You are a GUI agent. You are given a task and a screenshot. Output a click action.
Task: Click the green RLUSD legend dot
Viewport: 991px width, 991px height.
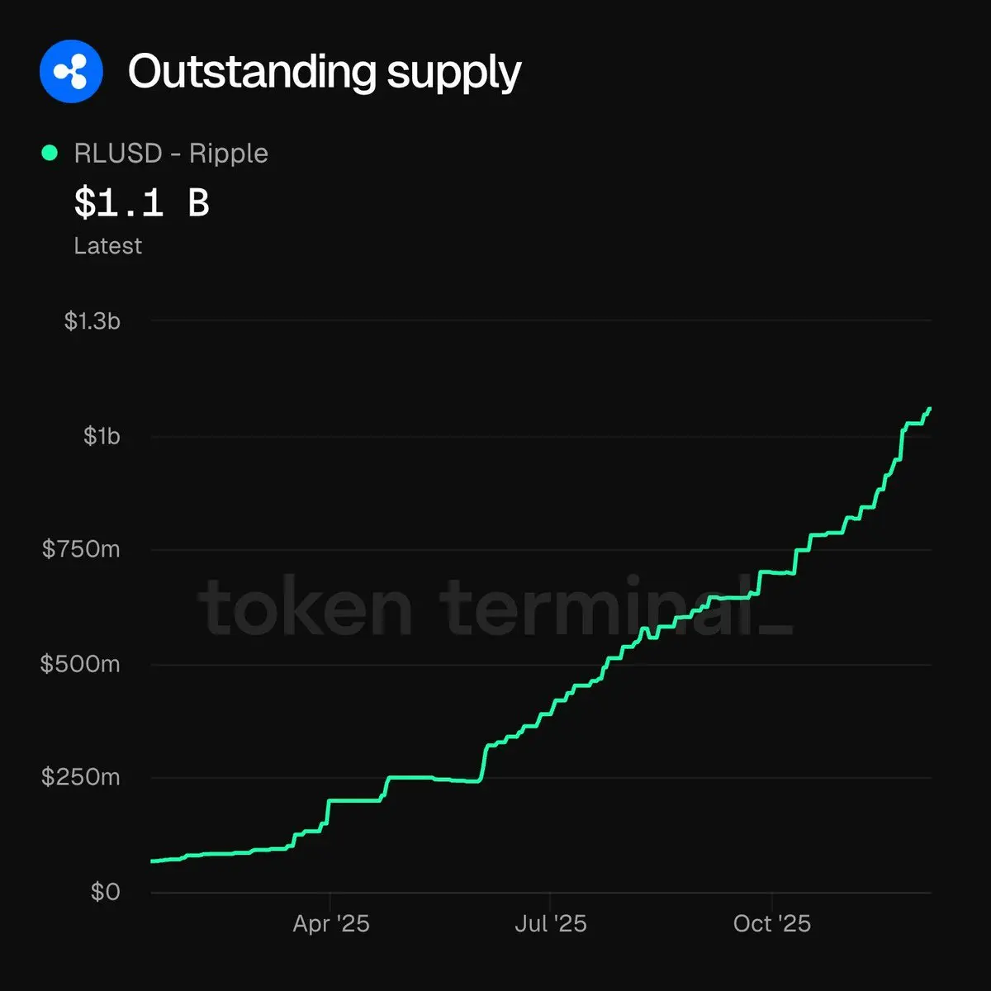[50, 153]
